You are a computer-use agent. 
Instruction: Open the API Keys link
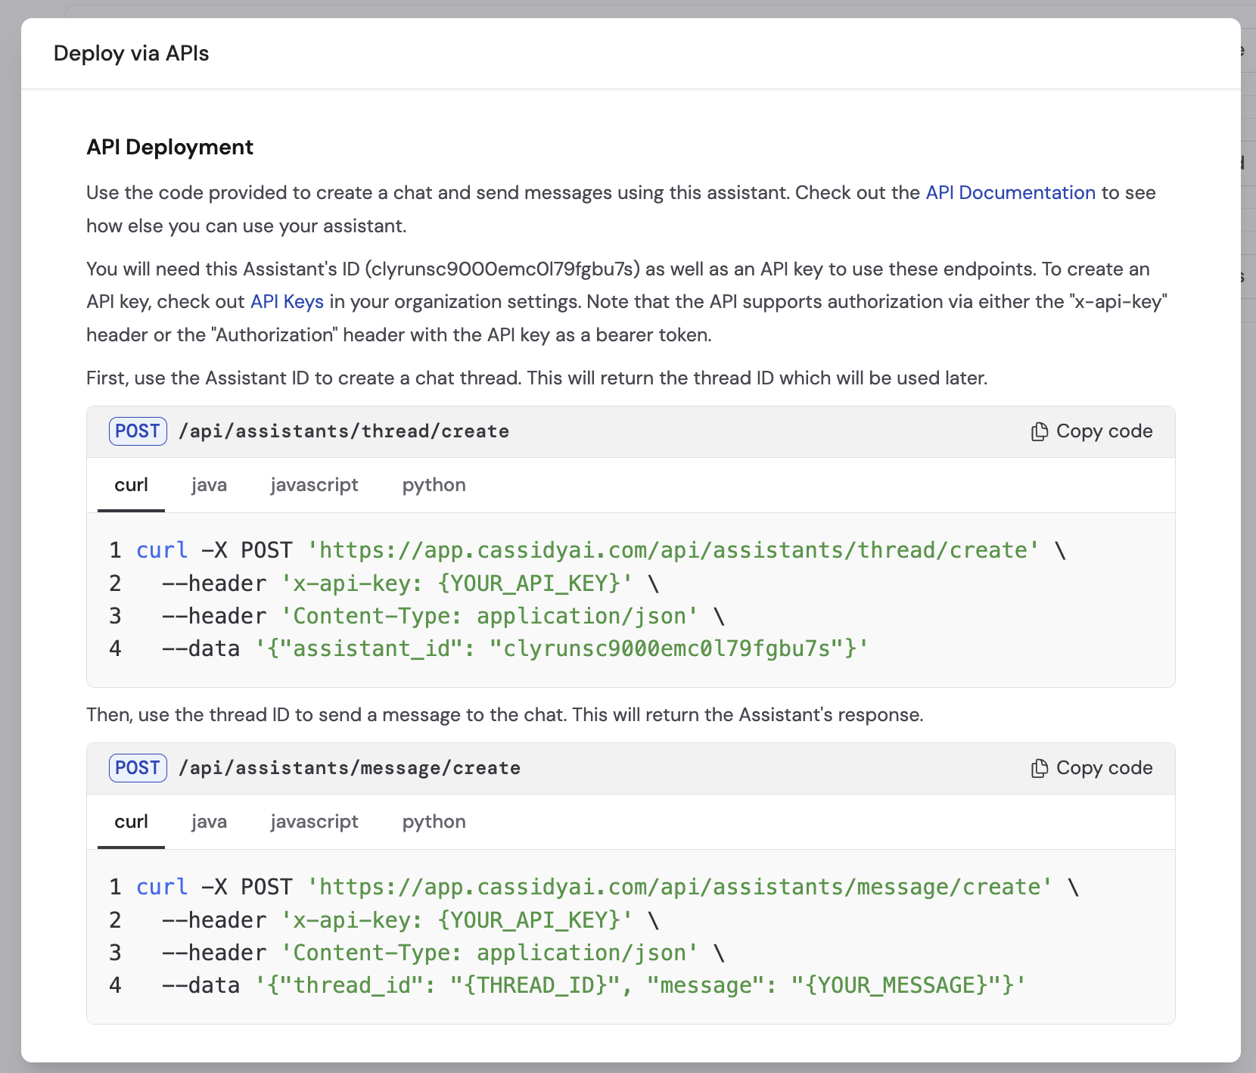click(286, 301)
